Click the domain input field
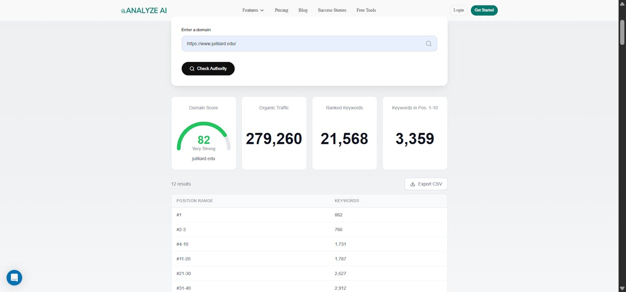This screenshot has height=292, width=626. (309, 44)
